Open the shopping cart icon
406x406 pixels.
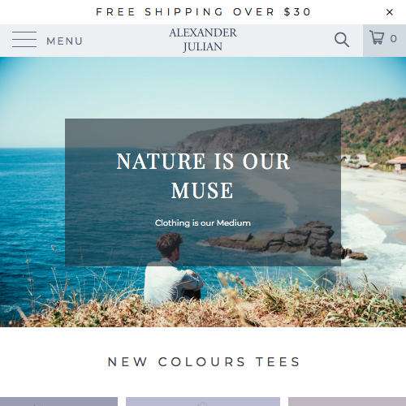click(377, 37)
